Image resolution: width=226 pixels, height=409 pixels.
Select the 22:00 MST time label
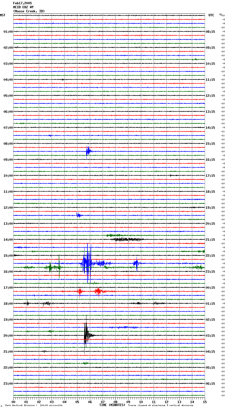[x=8, y=368]
